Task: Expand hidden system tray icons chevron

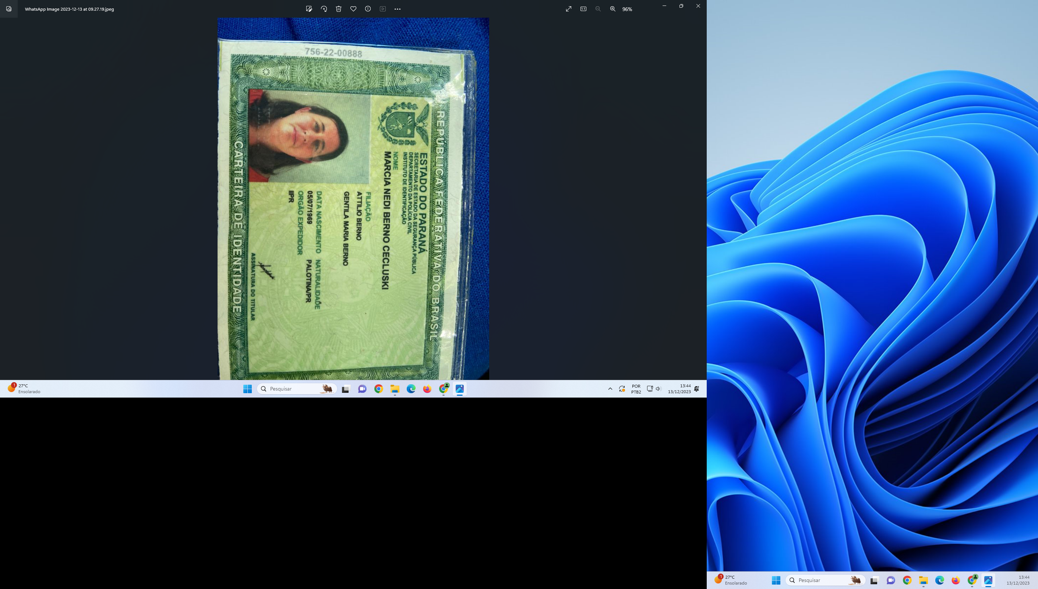Action: point(610,389)
